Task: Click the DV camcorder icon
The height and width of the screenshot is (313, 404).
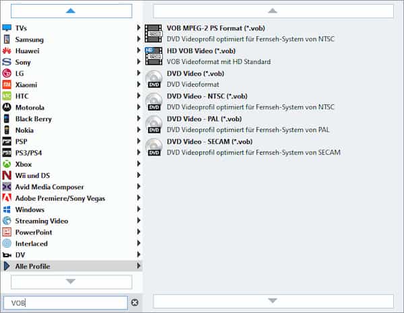Action: [x=7, y=255]
